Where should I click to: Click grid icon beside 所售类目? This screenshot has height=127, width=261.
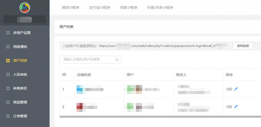coord(8,88)
